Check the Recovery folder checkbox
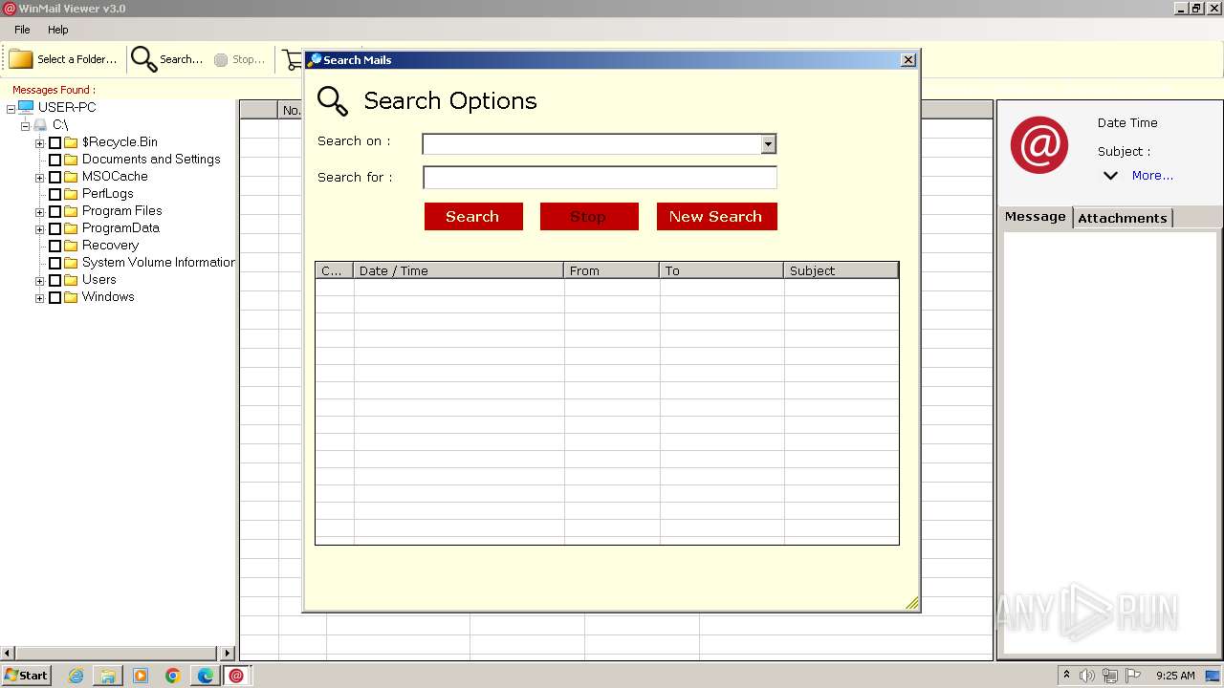 (55, 246)
